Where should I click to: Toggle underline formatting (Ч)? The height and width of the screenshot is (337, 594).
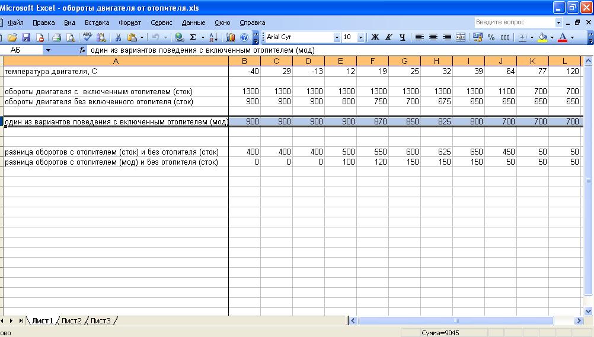(403, 37)
